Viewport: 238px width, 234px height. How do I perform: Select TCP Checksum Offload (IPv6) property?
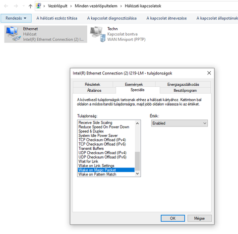click(106, 144)
